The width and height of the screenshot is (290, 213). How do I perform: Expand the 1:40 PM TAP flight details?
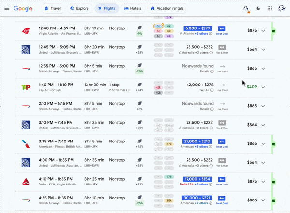click(263, 87)
